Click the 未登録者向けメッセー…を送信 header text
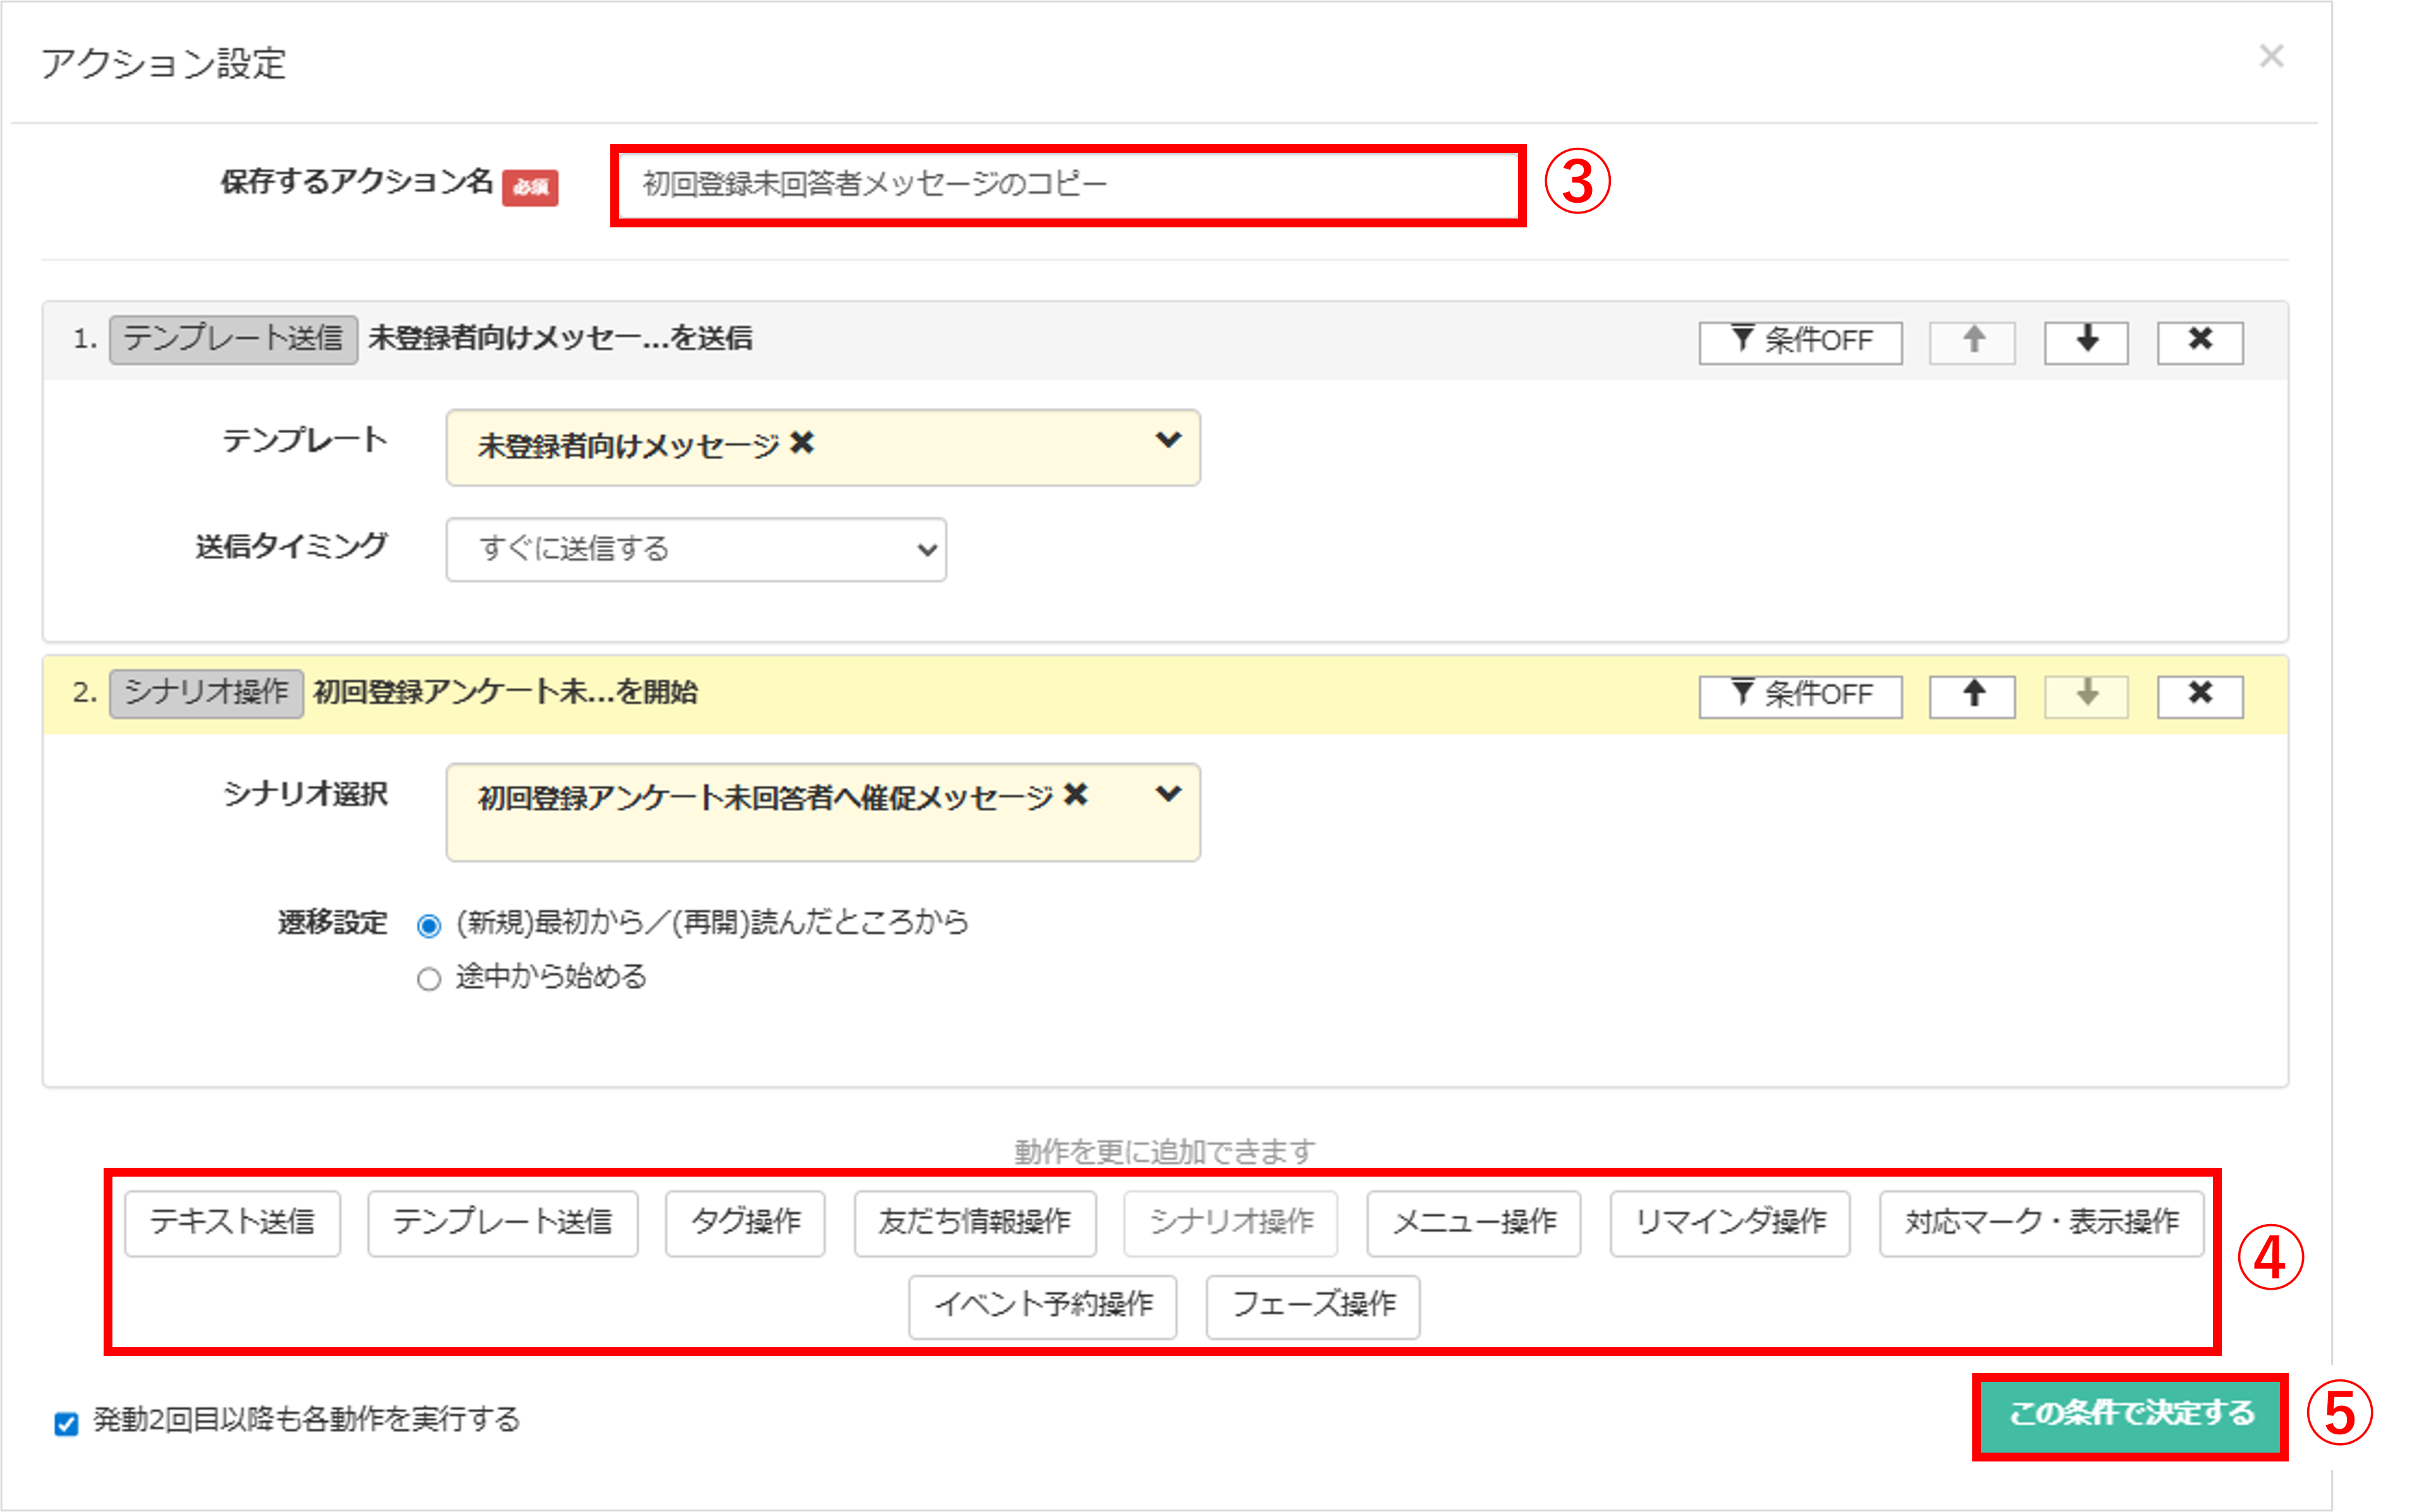Viewport: 2417px width, 1512px height. (560, 339)
